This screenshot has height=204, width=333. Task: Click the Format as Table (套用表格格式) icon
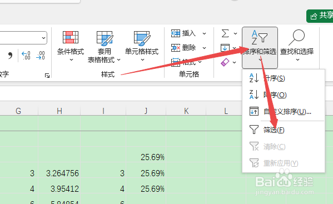click(105, 38)
